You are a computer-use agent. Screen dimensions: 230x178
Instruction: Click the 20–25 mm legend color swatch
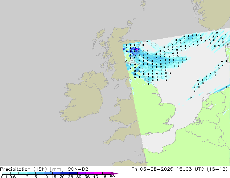(65, 173)
